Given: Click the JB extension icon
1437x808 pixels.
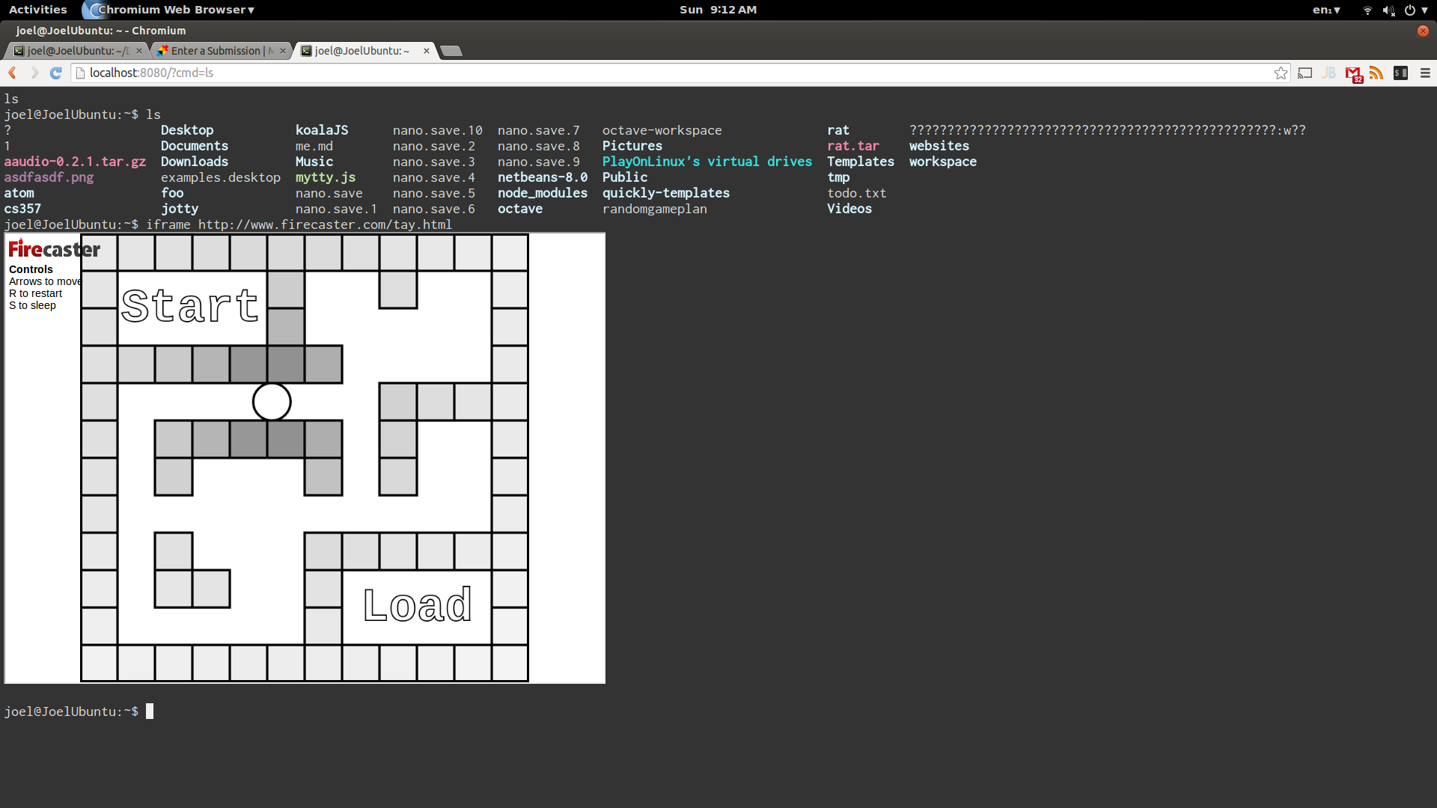Looking at the screenshot, I should click(x=1329, y=73).
